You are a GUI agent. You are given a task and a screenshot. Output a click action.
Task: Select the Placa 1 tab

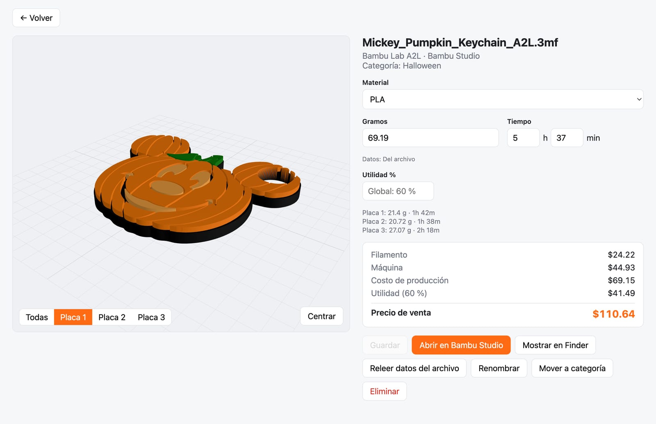[x=73, y=317]
